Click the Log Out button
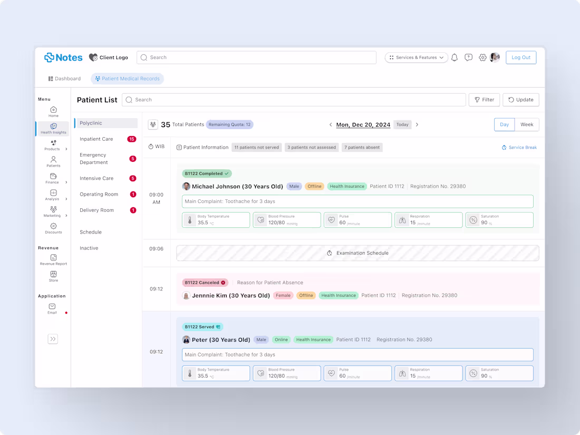Screen dimensions: 580x435 coord(521,57)
